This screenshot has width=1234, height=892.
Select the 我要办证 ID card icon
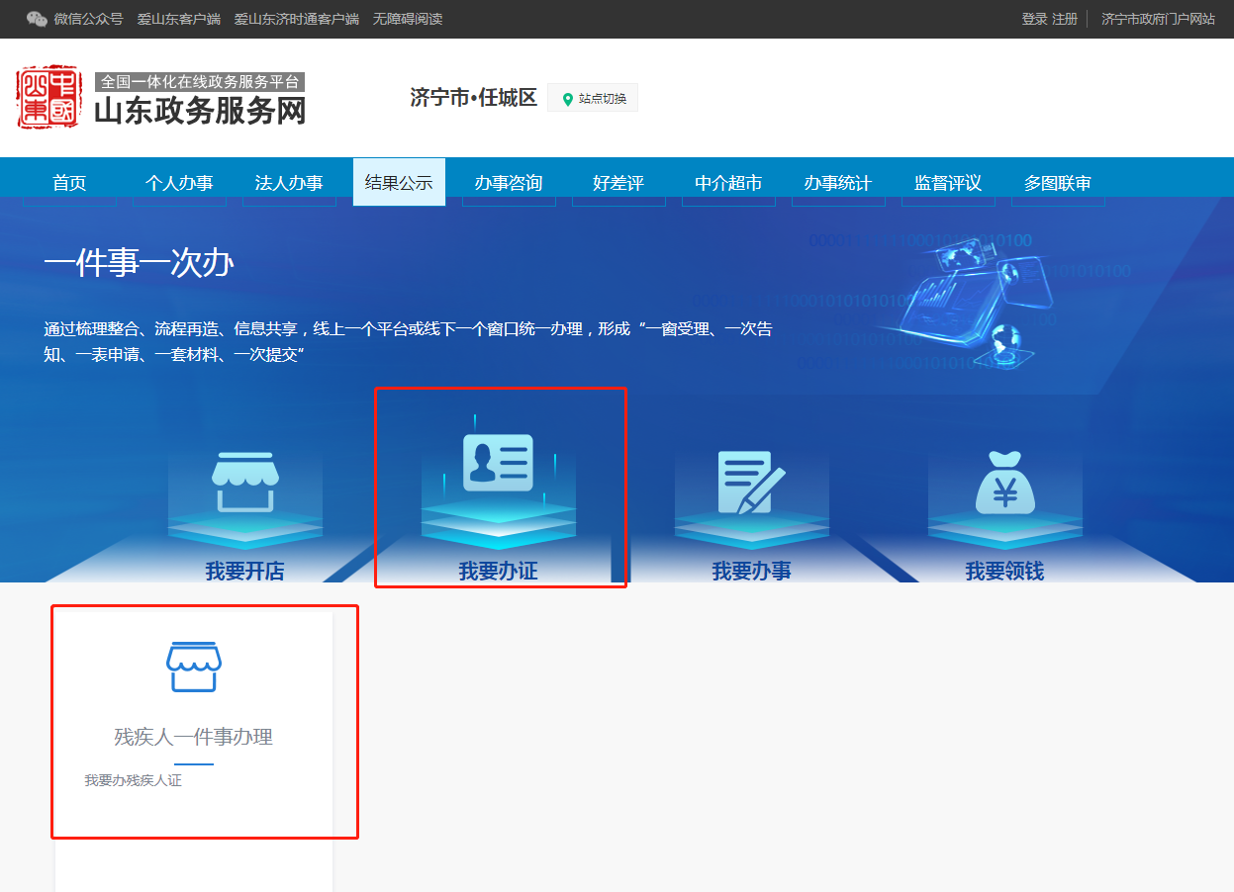pyautogui.click(x=498, y=463)
